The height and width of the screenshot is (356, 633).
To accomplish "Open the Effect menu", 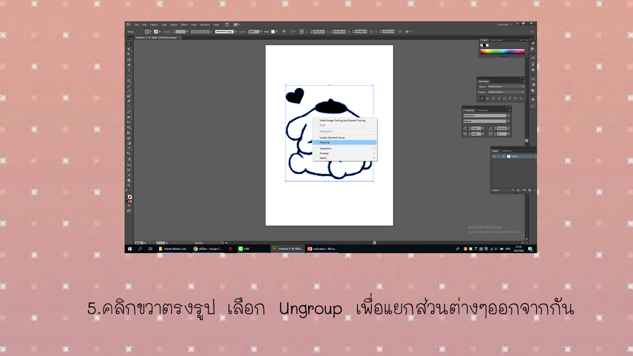I will (x=184, y=24).
